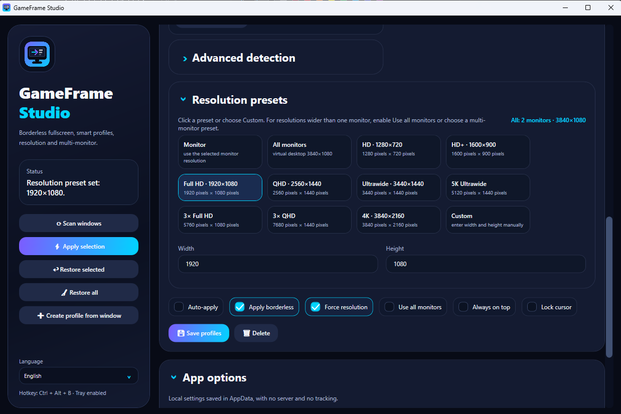Click the brush icon on Restore all

(x=64, y=293)
